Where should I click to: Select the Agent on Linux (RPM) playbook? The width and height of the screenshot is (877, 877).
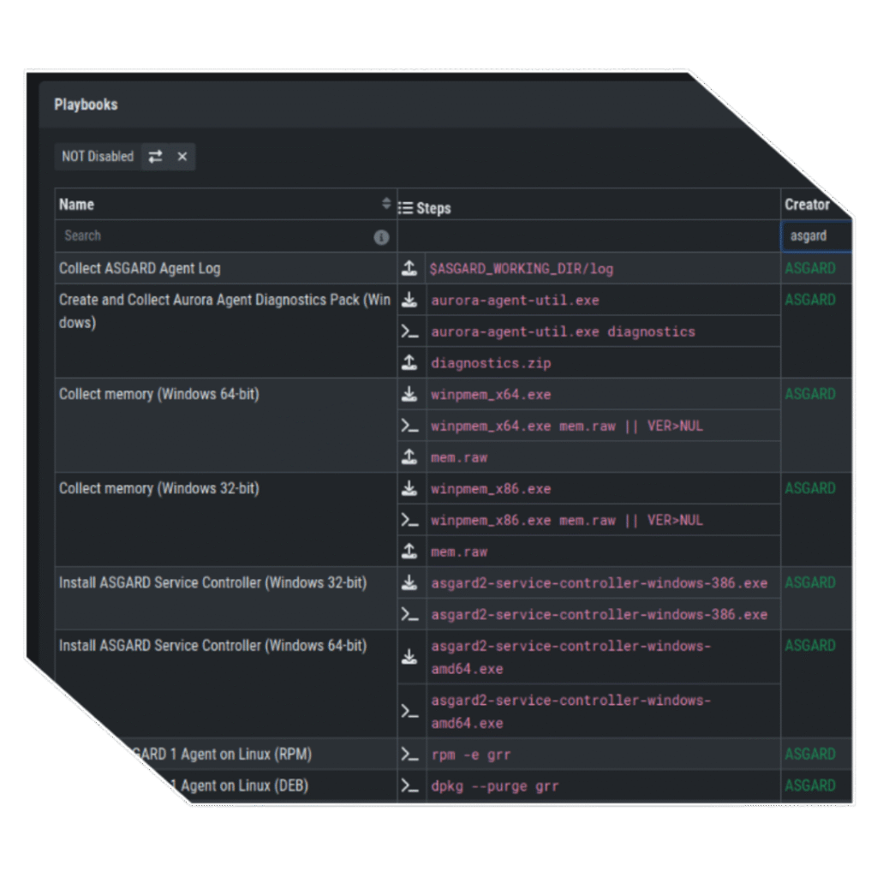click(x=223, y=755)
